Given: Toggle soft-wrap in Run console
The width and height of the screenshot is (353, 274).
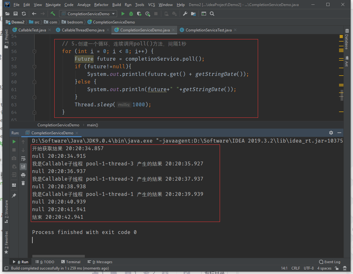Looking at the screenshot, I should [x=23, y=158].
